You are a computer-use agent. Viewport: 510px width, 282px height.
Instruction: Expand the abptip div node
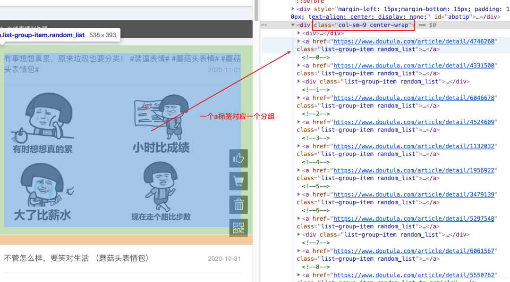(293, 9)
